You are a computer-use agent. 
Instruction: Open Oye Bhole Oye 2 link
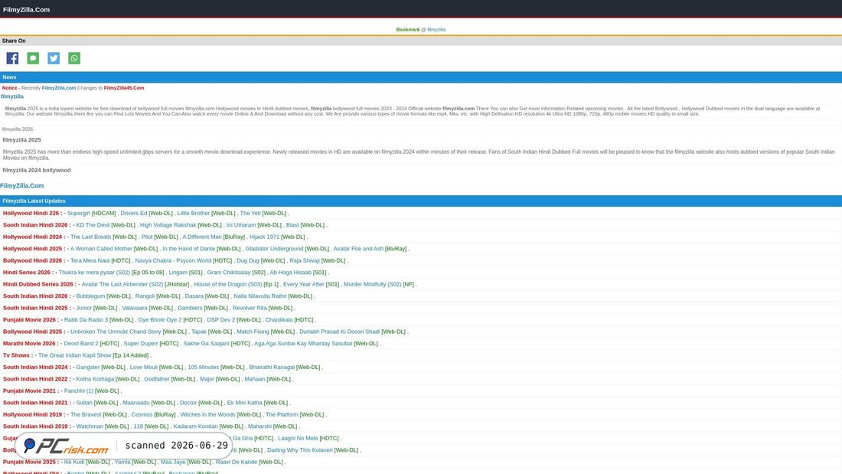160,320
